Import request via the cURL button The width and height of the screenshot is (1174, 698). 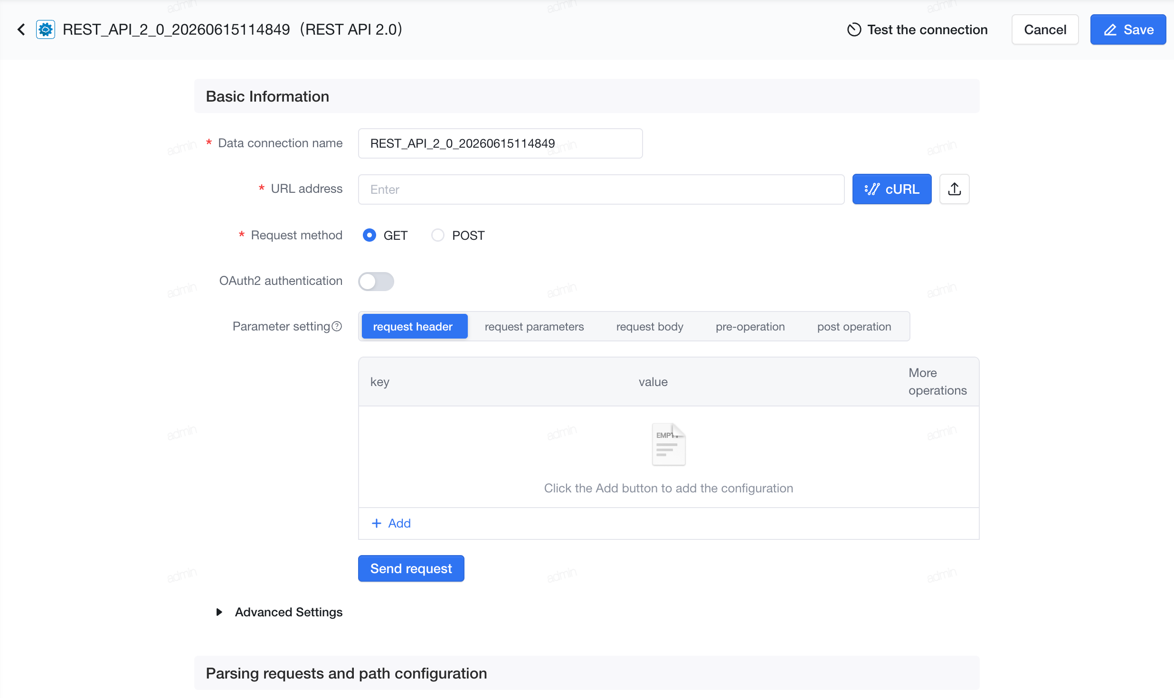coord(891,189)
